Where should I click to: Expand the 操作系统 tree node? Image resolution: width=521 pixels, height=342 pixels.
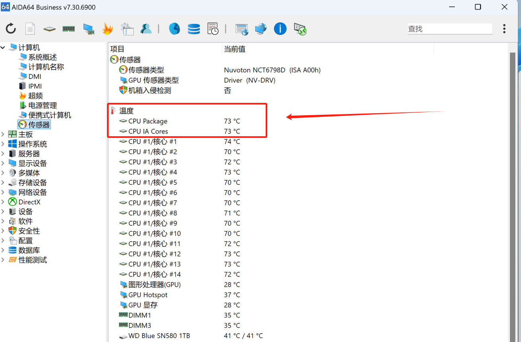pos(3,144)
